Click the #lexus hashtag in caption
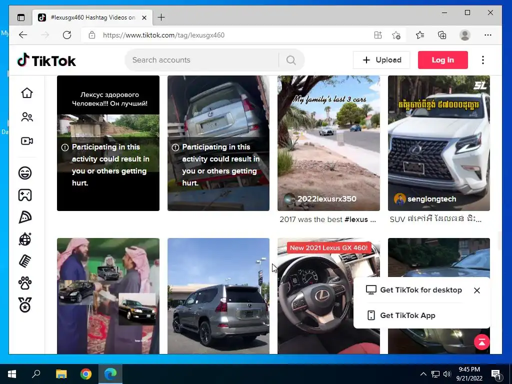The width and height of the screenshot is (512, 384). click(x=356, y=219)
